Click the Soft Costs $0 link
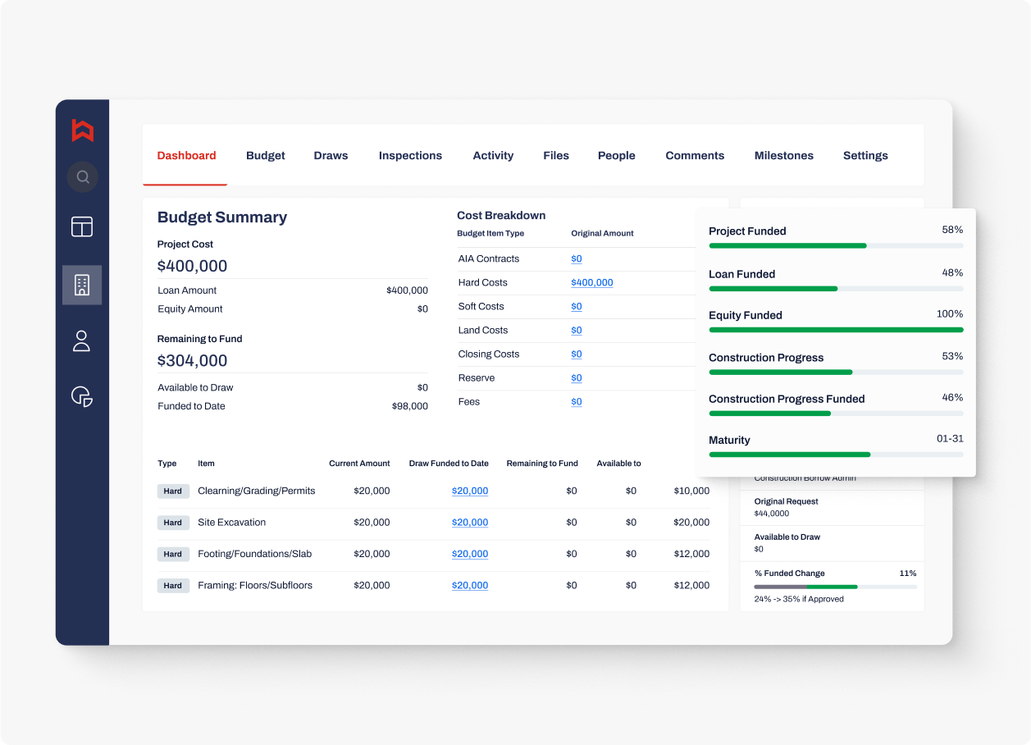This screenshot has width=1031, height=745. (577, 306)
